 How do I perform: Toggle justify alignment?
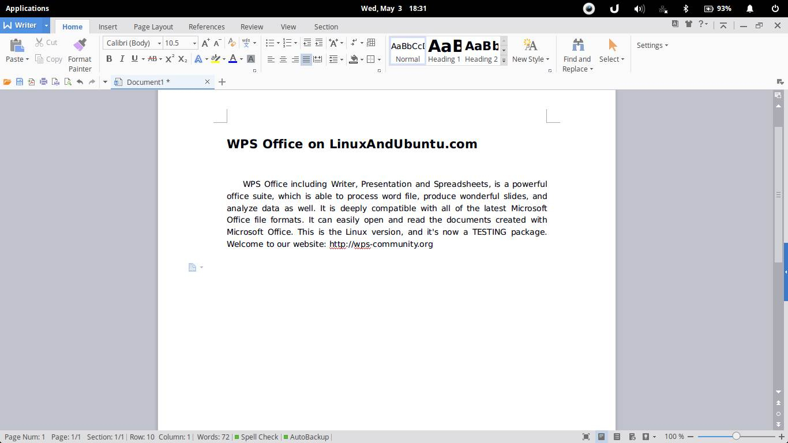306,59
